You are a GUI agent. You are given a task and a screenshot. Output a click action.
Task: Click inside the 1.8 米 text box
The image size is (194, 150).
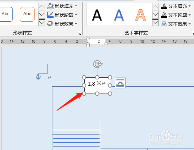pos(97,85)
